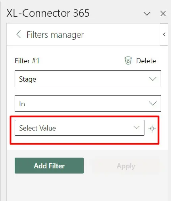
Task: Click the Filters manager header title
Action: tap(55, 35)
